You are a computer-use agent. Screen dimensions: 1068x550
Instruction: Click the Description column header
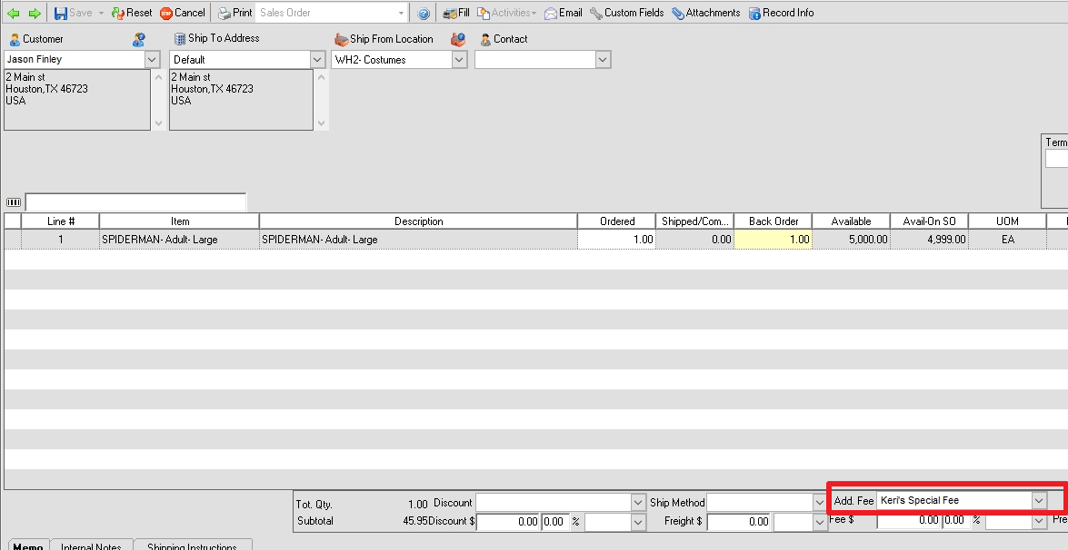click(419, 221)
